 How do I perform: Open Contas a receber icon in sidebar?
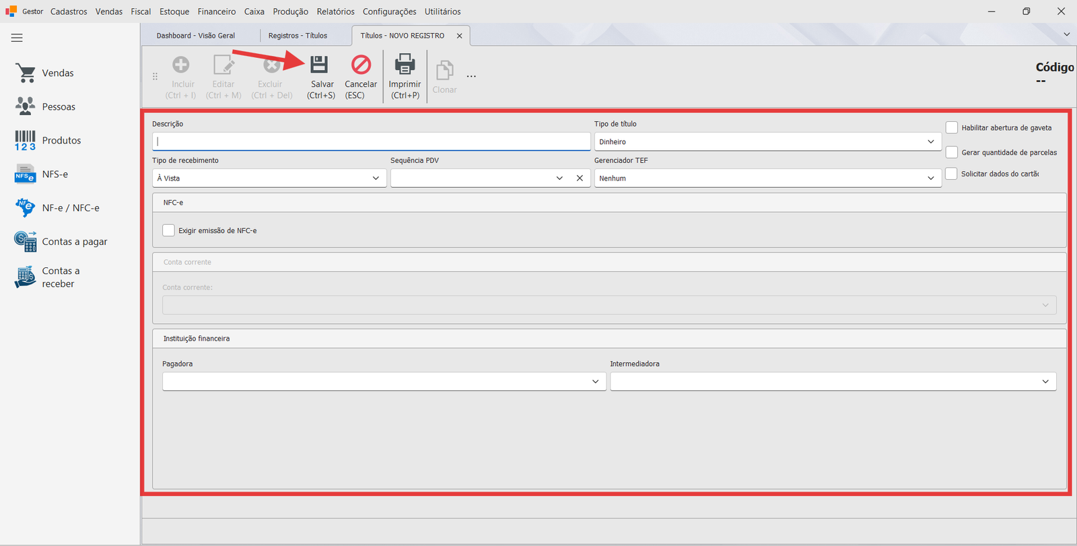point(26,277)
